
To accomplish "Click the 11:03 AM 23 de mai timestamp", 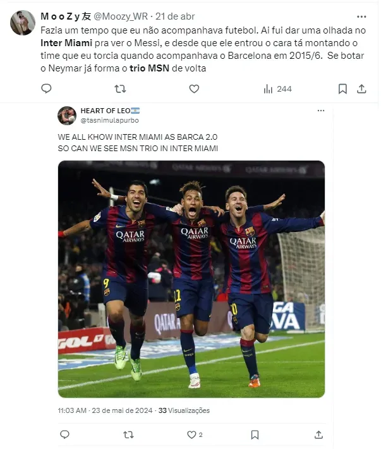I will coord(105,410).
